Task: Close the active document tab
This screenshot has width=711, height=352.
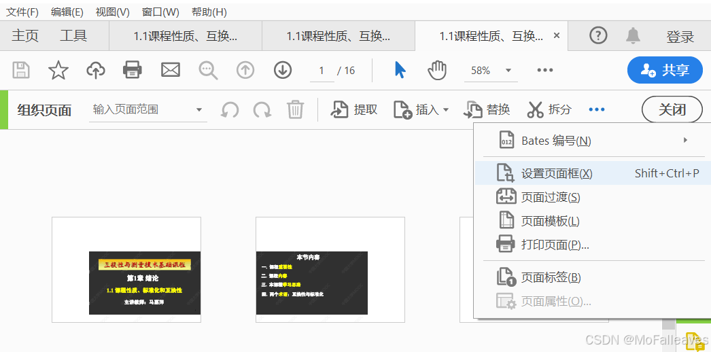Action: (x=557, y=35)
